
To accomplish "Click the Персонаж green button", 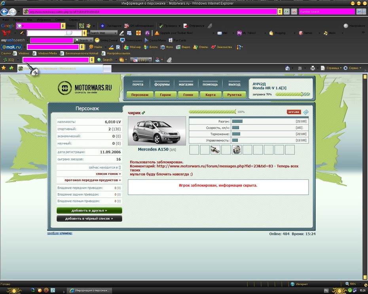I will pos(140,95).
